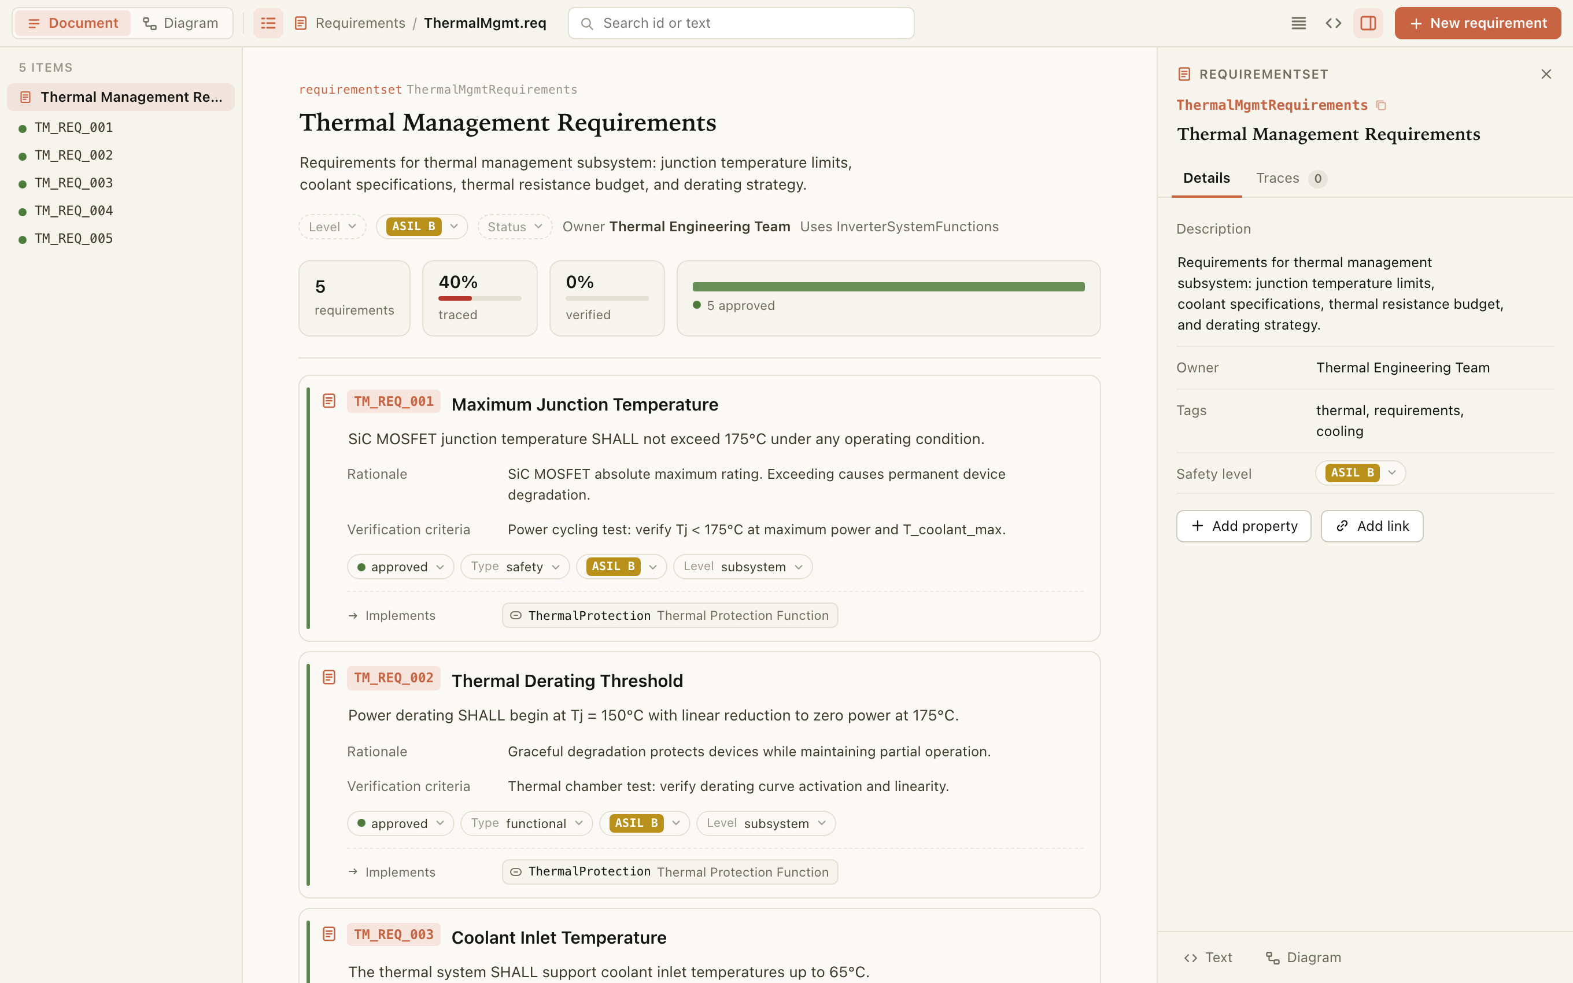Toggle the side panel icon
The image size is (1573, 983).
tap(1368, 23)
